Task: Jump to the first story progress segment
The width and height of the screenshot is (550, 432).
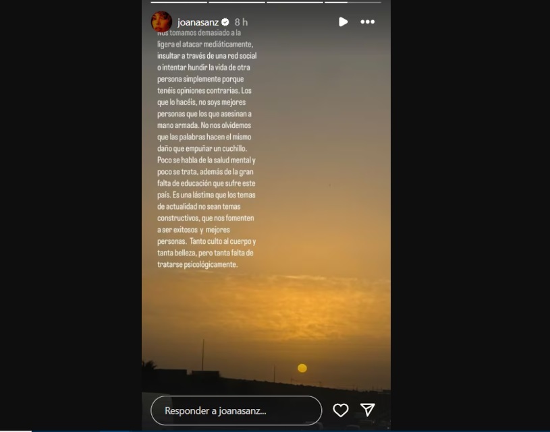Action: 179,3
